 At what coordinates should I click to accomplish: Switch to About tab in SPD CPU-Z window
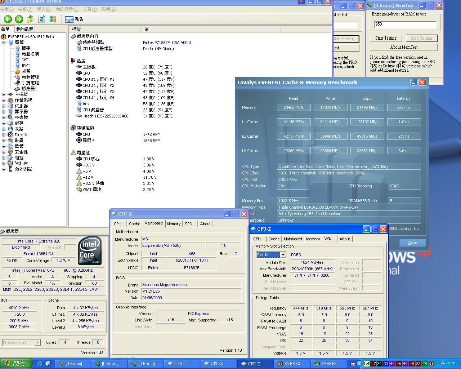coord(345,239)
